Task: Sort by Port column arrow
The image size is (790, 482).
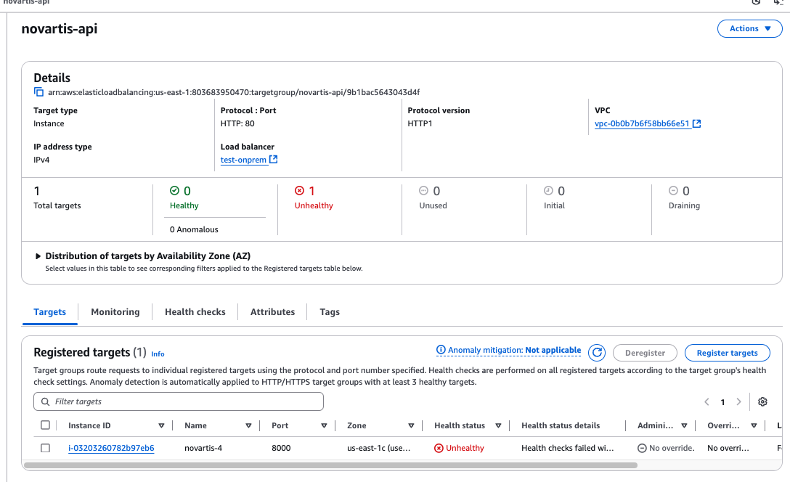Action: pyautogui.click(x=324, y=425)
